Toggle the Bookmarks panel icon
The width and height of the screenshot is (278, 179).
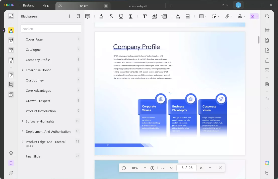click(x=11, y=163)
